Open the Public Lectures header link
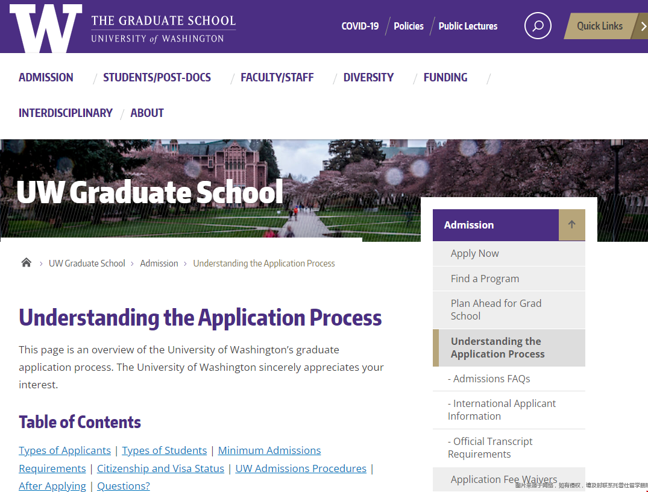This screenshot has height=492, width=648. 468,26
